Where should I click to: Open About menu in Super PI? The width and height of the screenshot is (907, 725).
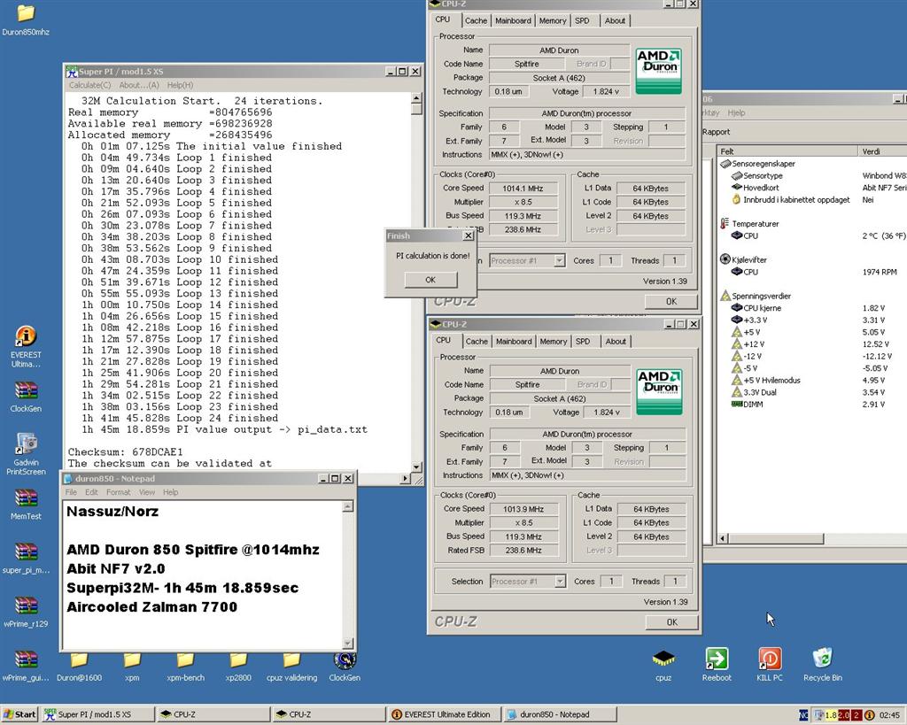pos(139,85)
